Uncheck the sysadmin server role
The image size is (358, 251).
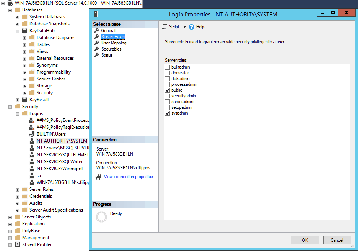tap(167, 113)
